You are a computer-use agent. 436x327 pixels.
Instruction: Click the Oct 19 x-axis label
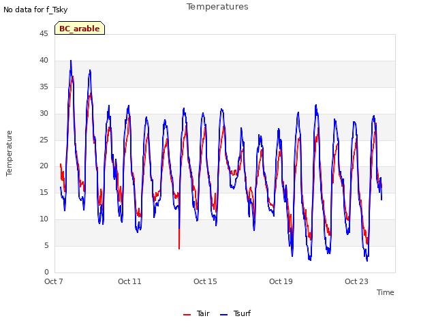[281, 281]
